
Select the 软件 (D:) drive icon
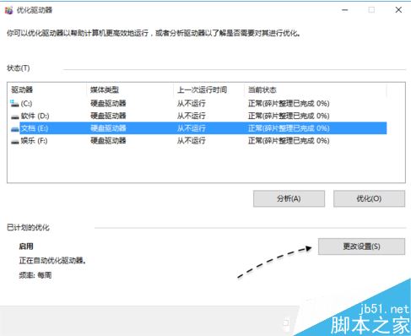click(x=14, y=117)
